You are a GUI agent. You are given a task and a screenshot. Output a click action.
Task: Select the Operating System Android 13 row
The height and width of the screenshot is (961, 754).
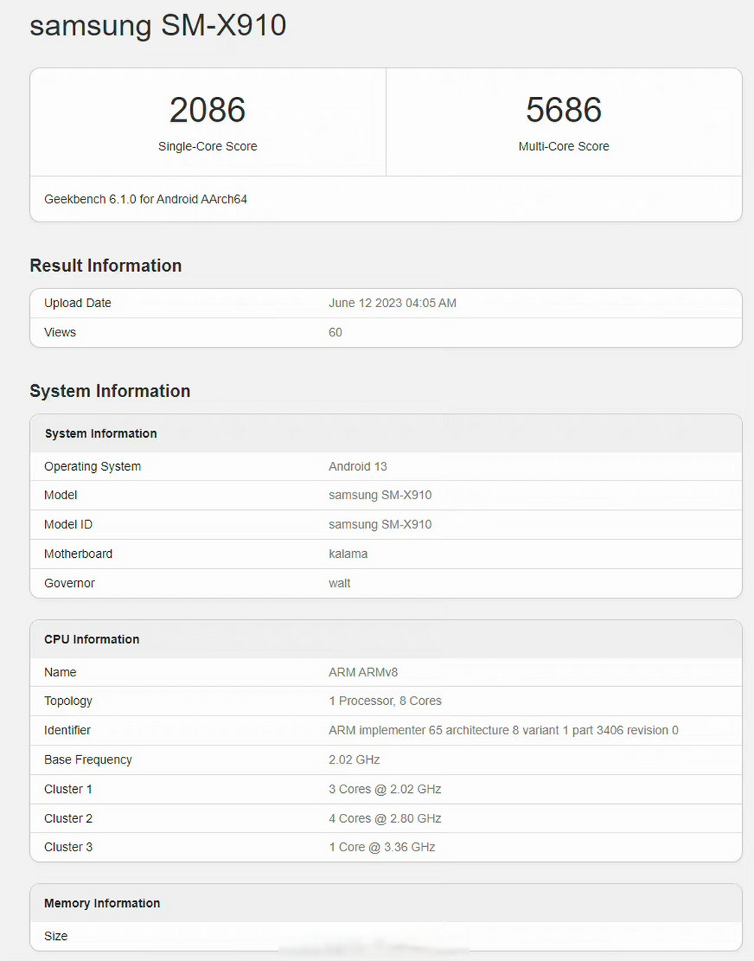(x=357, y=466)
